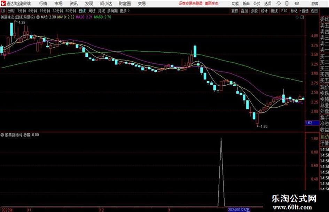This screenshot has height=212, width=329.
Task: Open the 发现 menu
Action: 89,3
